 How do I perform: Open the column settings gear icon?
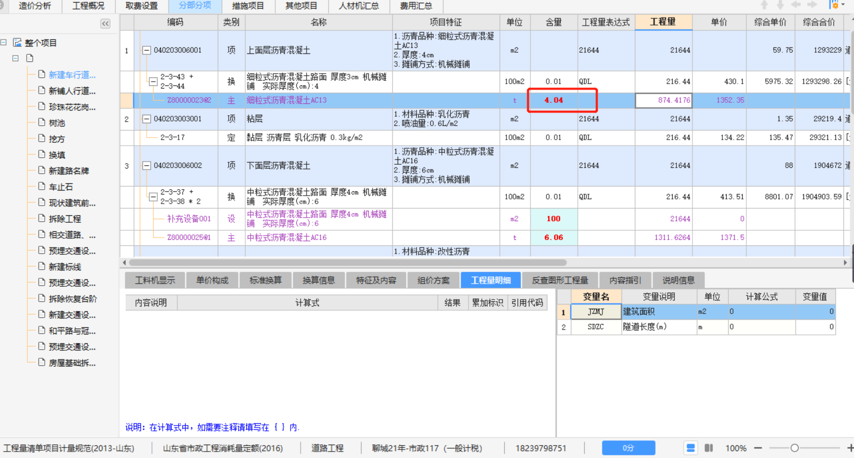[x=834, y=5]
